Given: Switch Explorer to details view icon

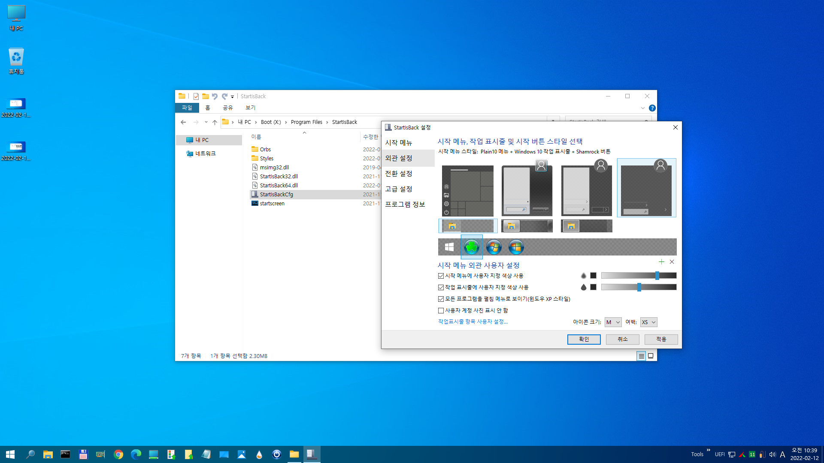Looking at the screenshot, I should 641,356.
